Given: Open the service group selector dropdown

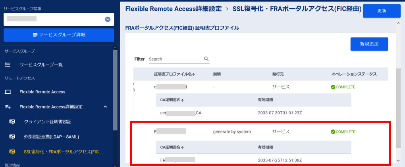Looking at the screenshot, I should (108, 19).
